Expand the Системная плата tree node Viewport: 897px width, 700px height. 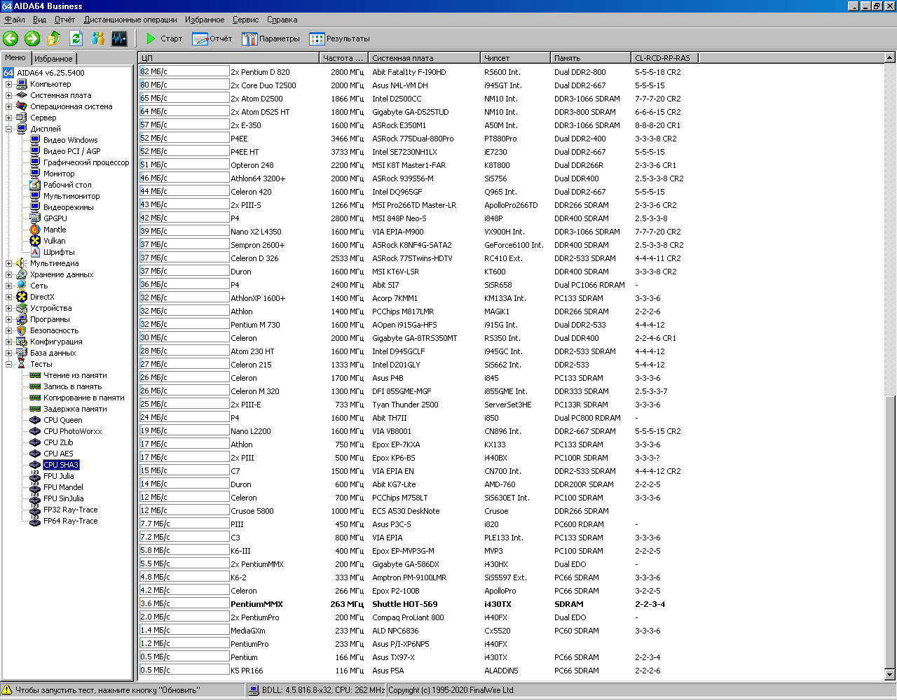pyautogui.click(x=9, y=95)
